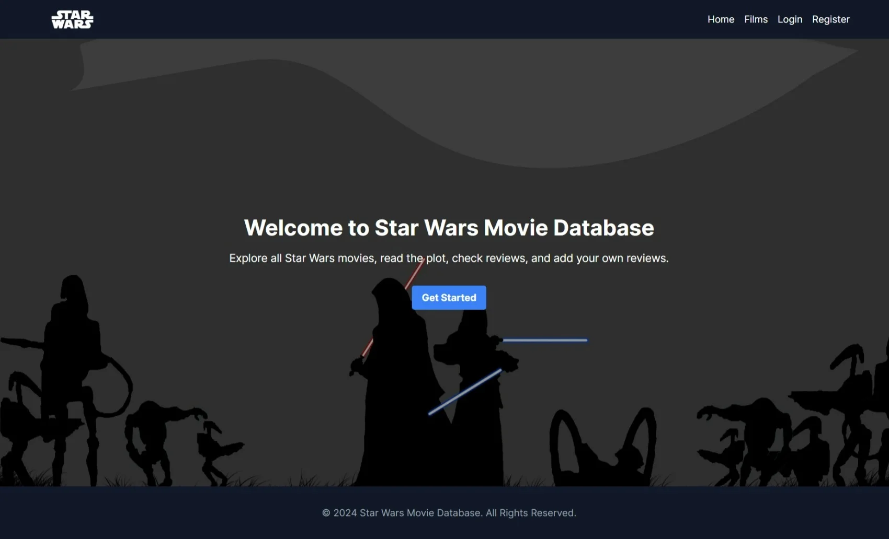Open the Register page
This screenshot has width=889, height=539.
point(830,19)
